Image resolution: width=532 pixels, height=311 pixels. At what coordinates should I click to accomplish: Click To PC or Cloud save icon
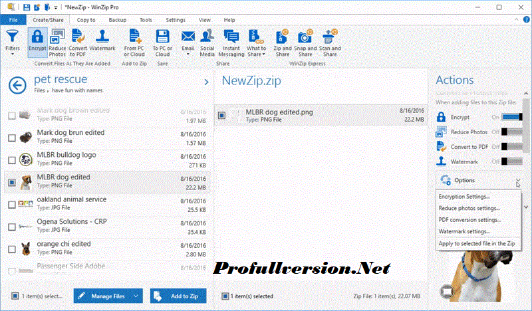point(162,37)
